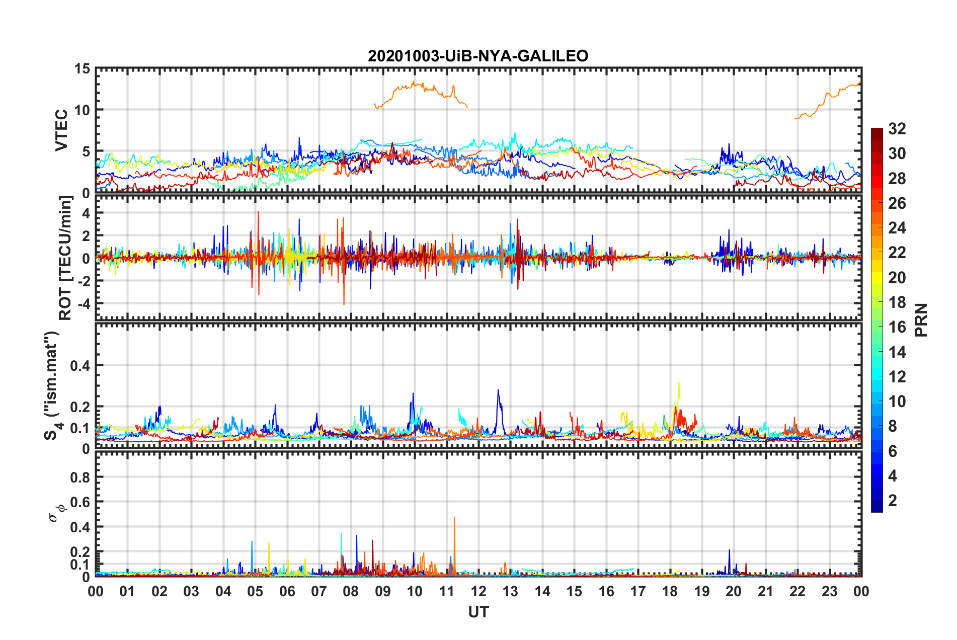Image resolution: width=957 pixels, height=640 pixels.
Task: Click colorbar tick label 32
Action: [x=897, y=129]
